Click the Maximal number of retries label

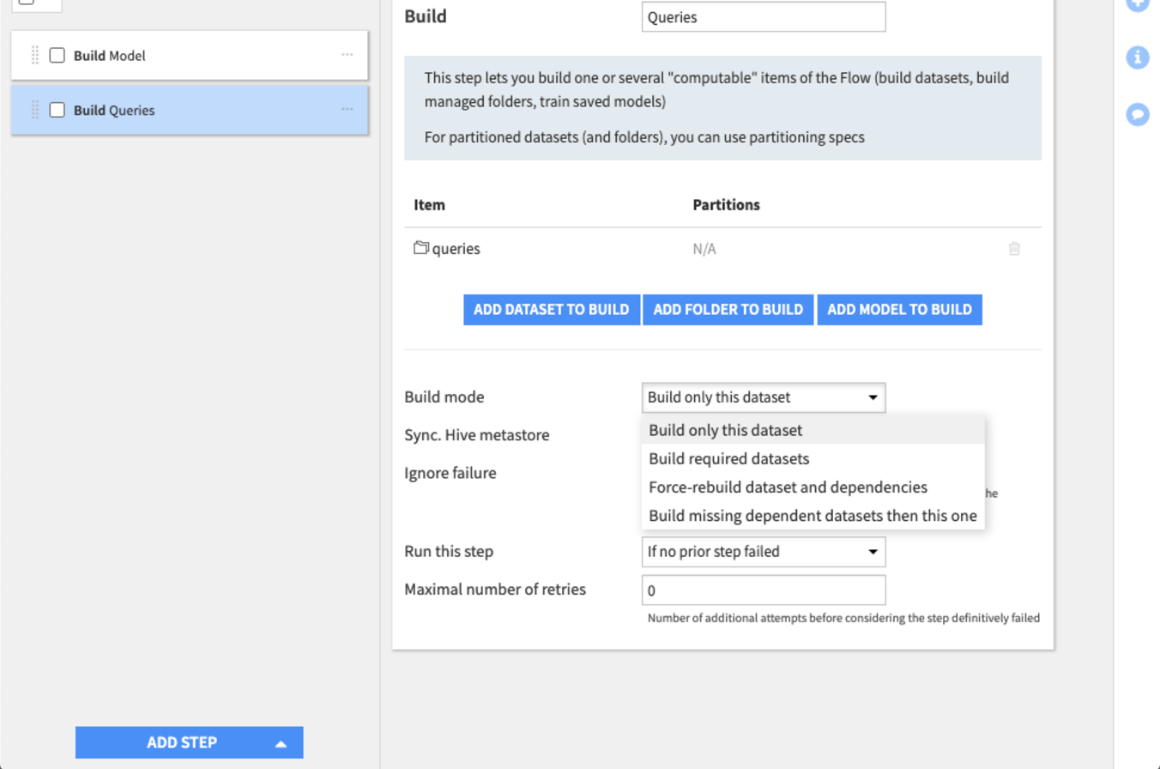[x=495, y=590]
